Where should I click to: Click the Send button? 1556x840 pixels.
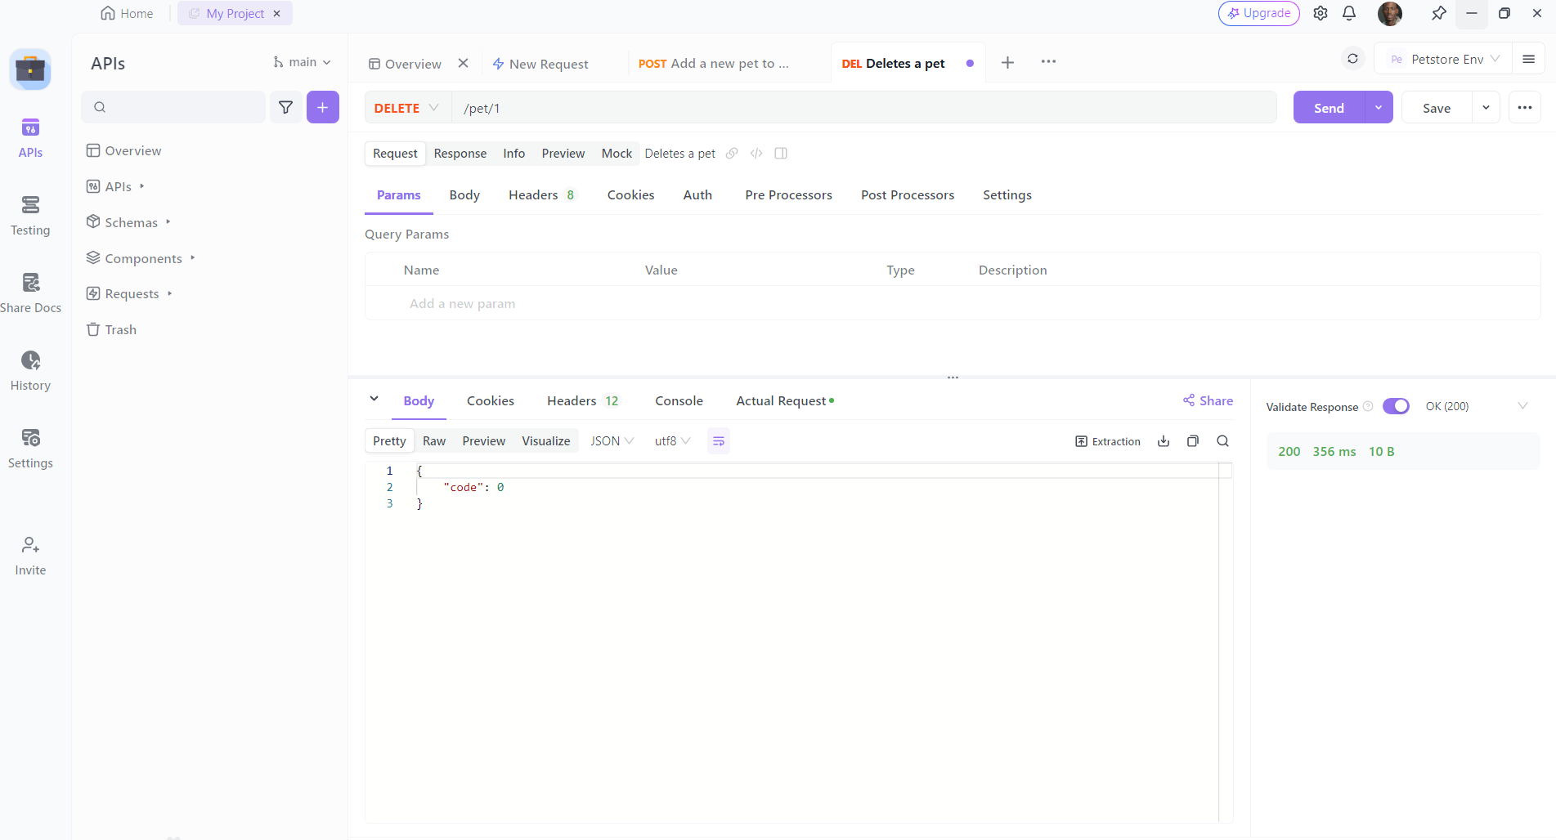1329,107
